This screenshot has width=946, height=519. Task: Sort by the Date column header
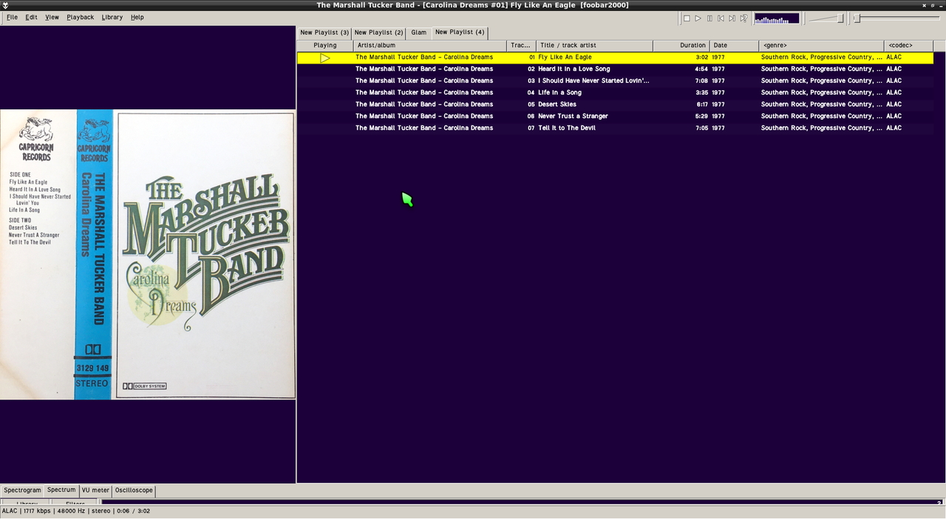pyautogui.click(x=734, y=46)
